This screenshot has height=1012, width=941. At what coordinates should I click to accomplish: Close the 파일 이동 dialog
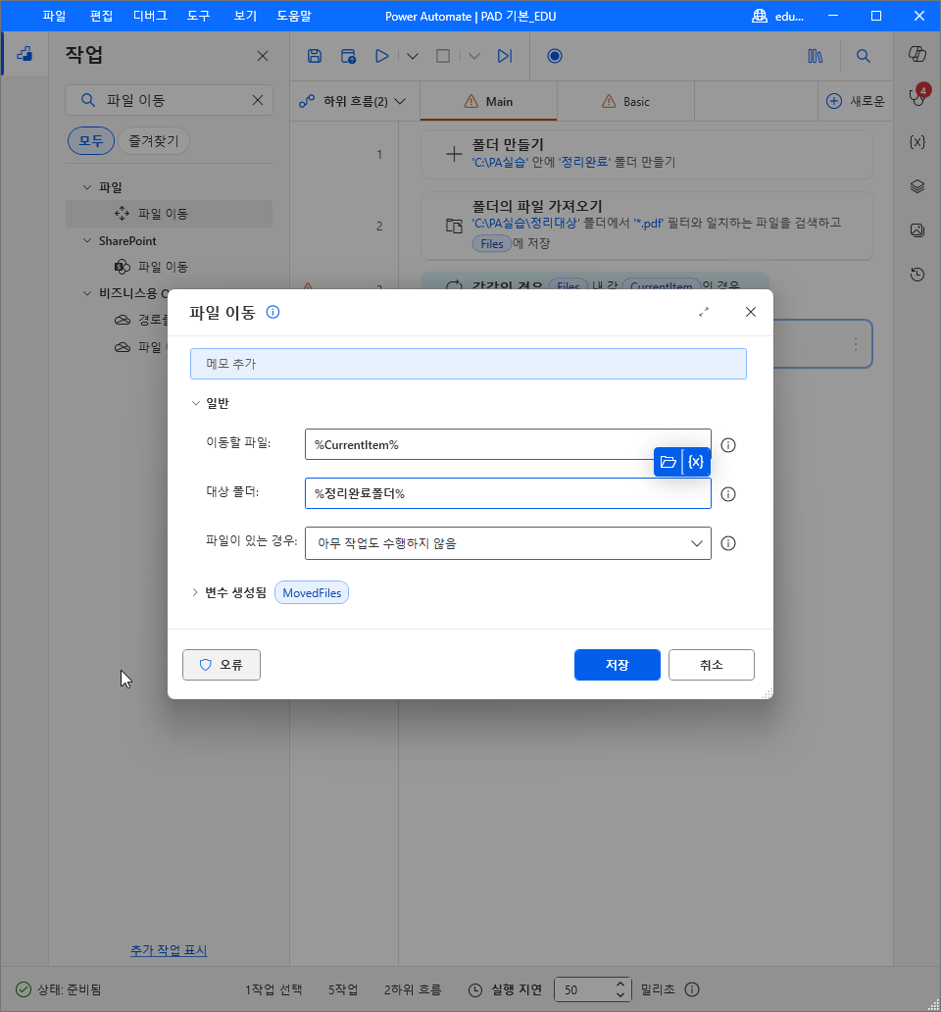751,312
